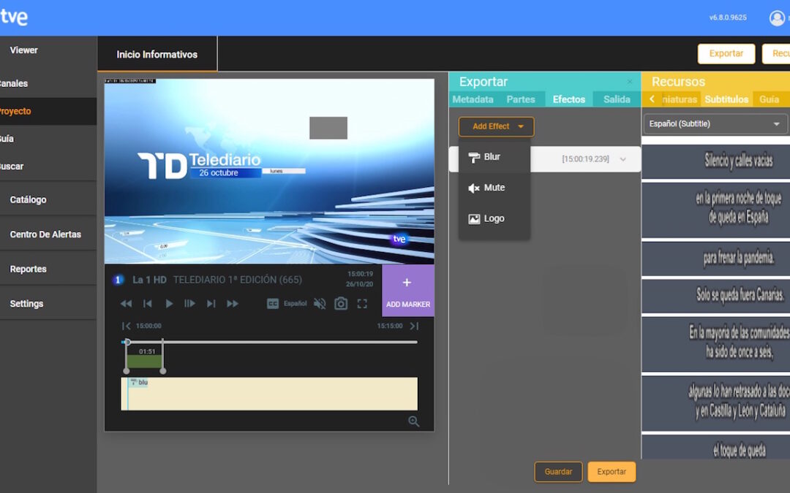Open Settings in the sidebar
Image resolution: width=790 pixels, height=493 pixels.
[27, 304]
